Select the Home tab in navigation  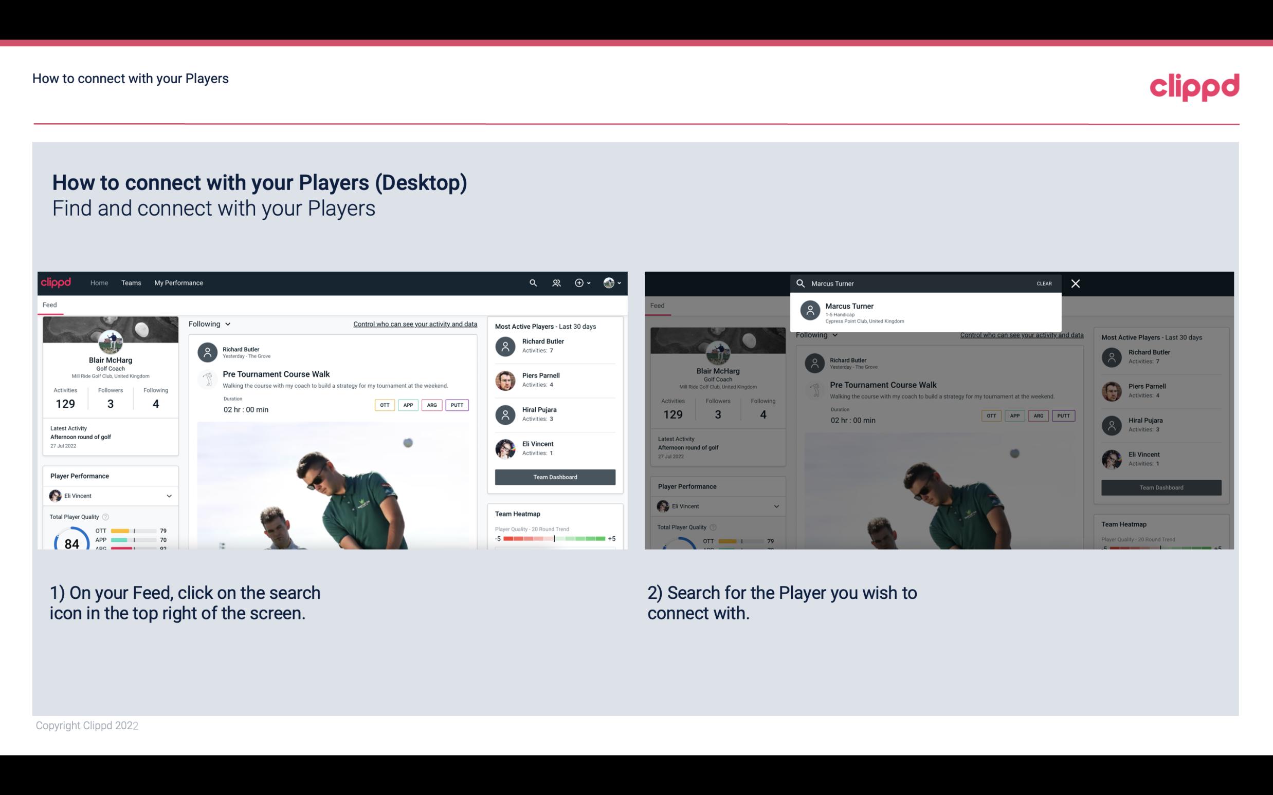click(98, 283)
